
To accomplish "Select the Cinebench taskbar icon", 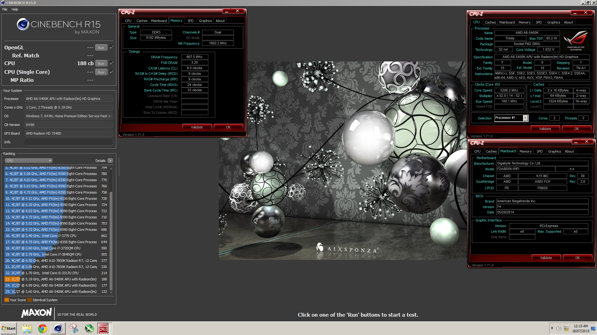I will click(x=58, y=328).
